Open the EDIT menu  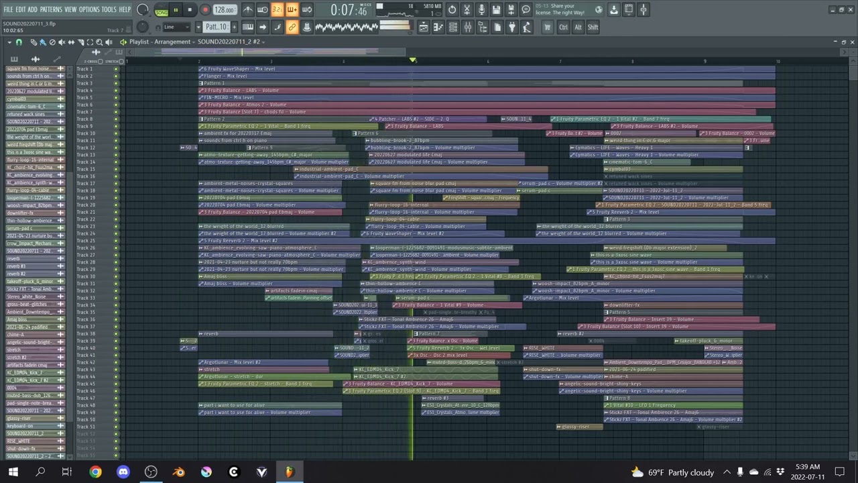click(21, 9)
